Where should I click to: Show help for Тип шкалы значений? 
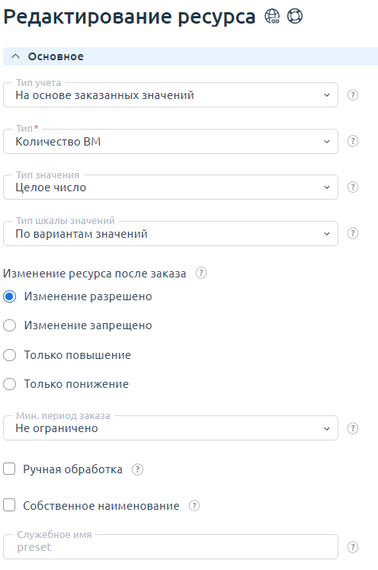pos(353,233)
